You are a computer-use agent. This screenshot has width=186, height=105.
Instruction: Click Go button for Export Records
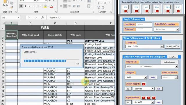tap(128, 102)
